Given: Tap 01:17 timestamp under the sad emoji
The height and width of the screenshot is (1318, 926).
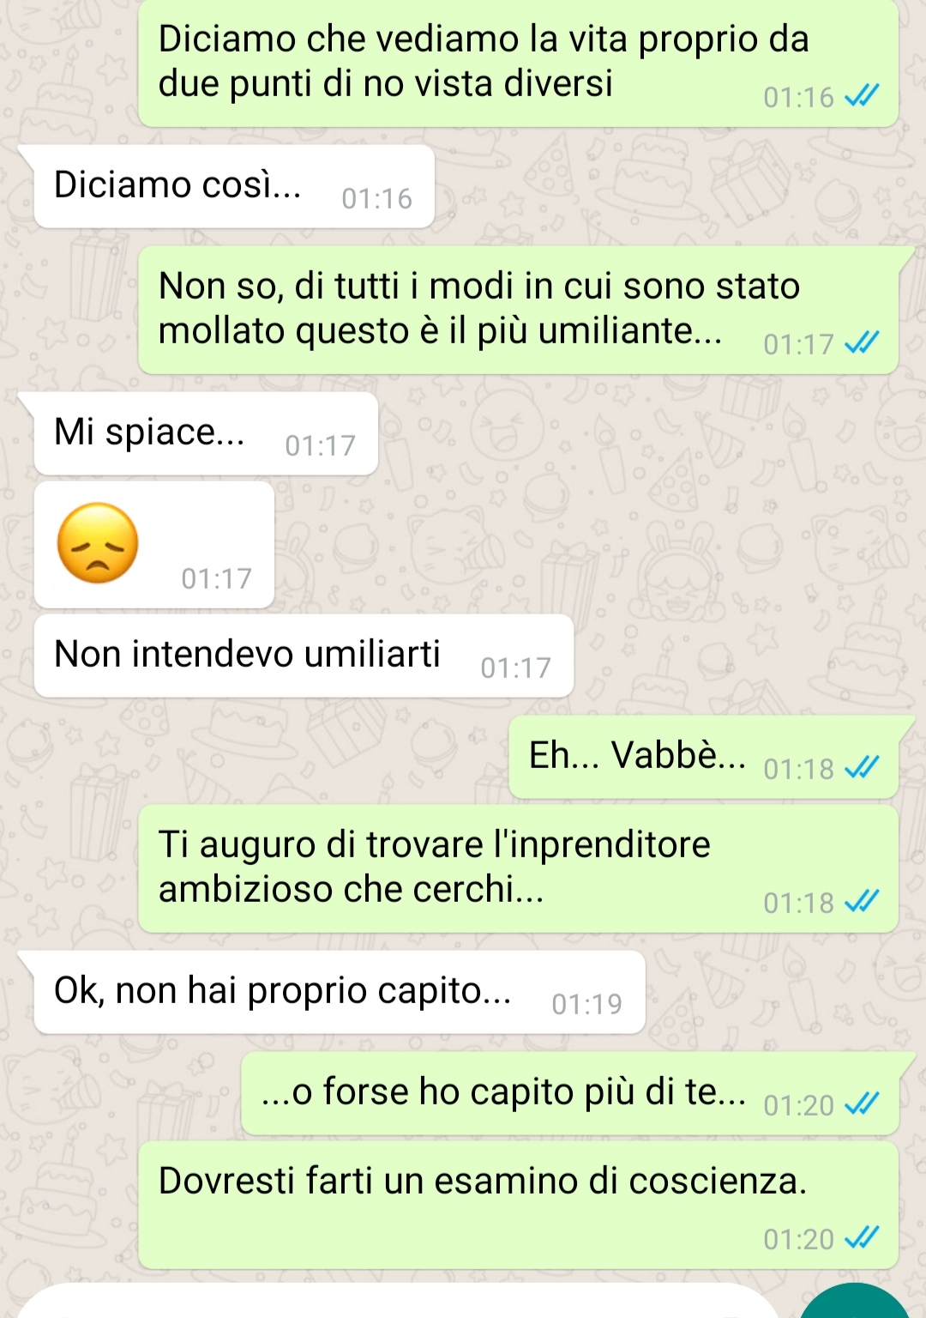Looking at the screenshot, I should click(x=216, y=579).
